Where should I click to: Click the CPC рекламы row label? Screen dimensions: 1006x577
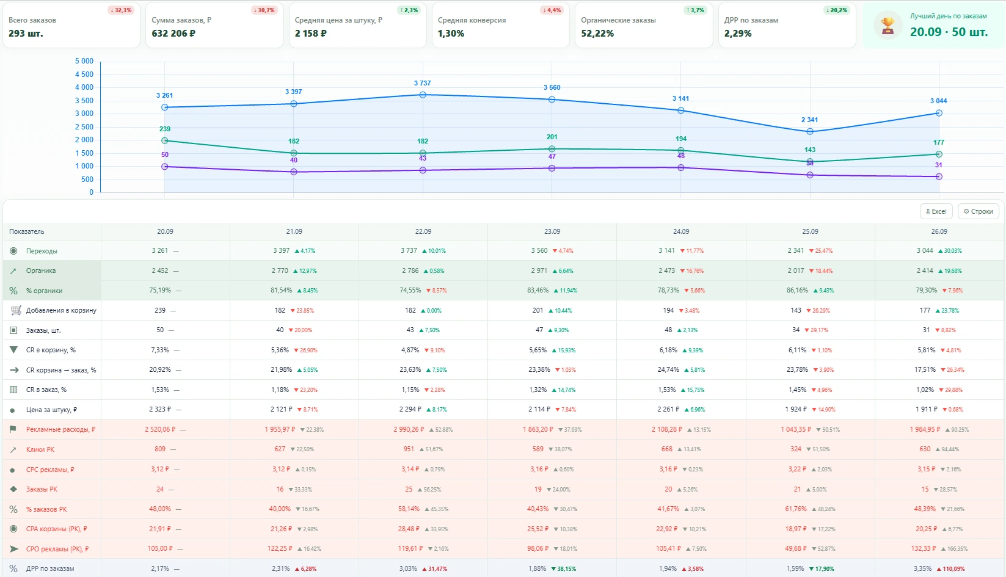point(50,470)
